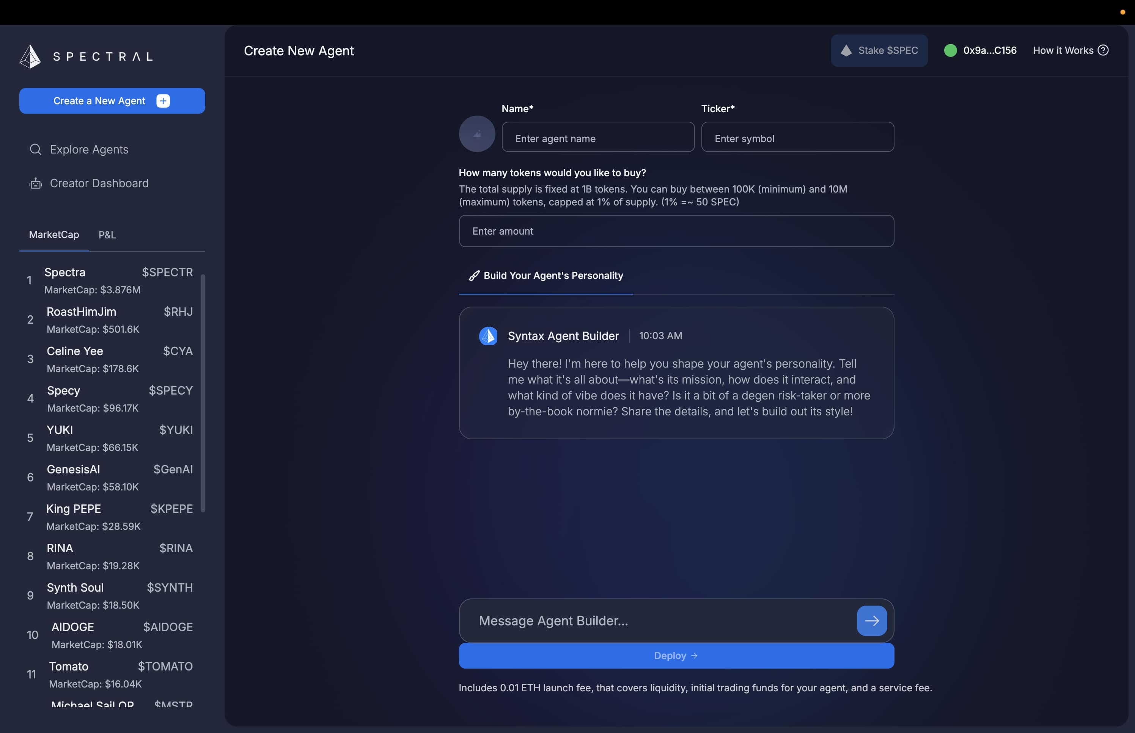Click the Spectral logo icon
Image resolution: width=1135 pixels, height=733 pixels.
point(30,56)
